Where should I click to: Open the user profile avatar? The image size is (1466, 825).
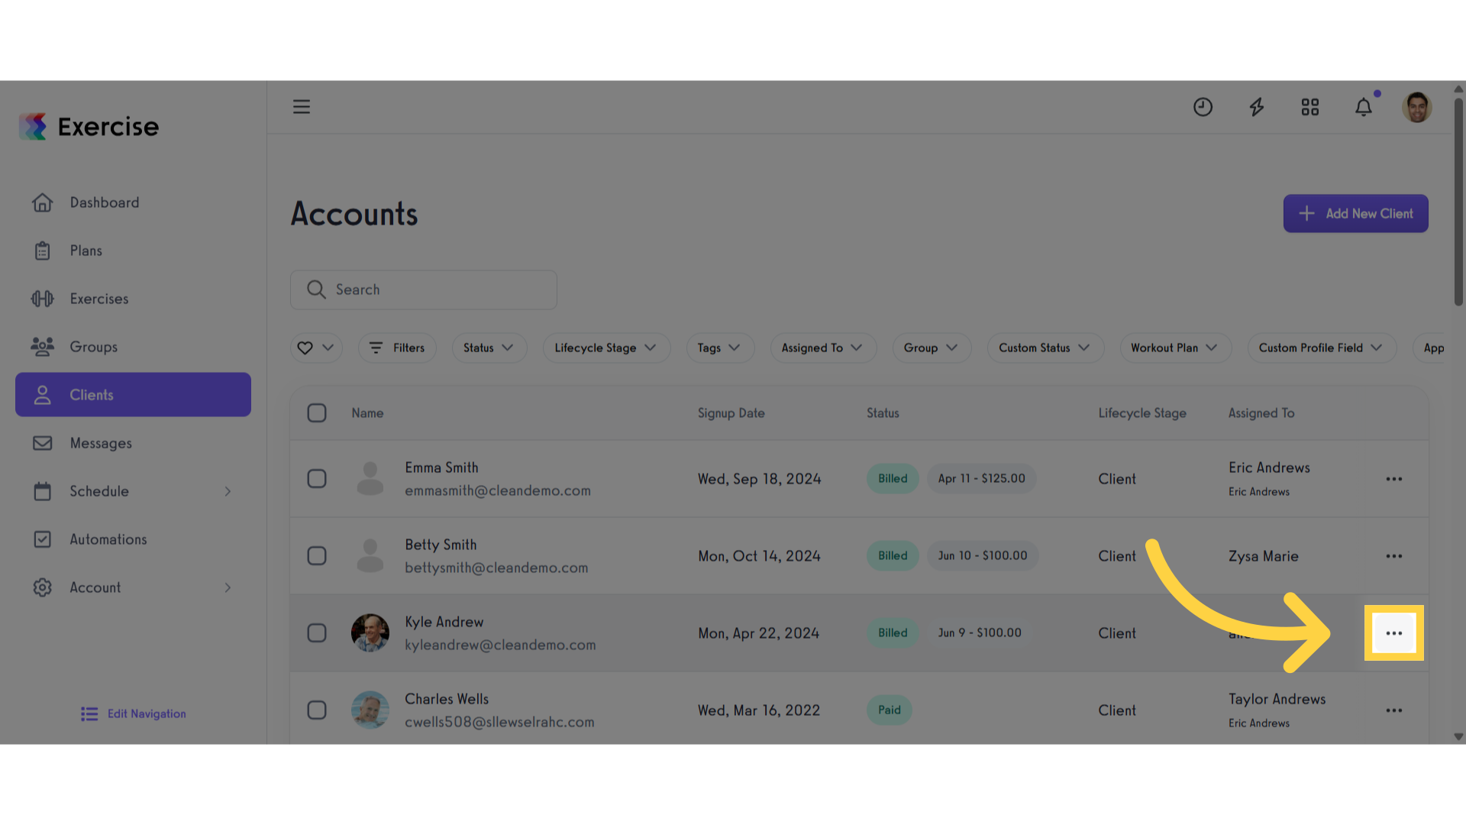tap(1417, 107)
